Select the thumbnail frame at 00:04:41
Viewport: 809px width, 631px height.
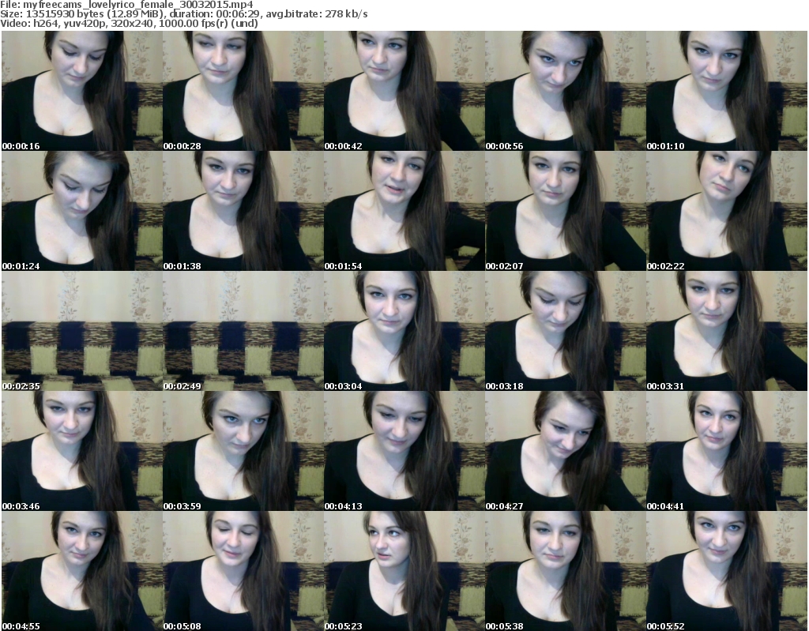[727, 451]
